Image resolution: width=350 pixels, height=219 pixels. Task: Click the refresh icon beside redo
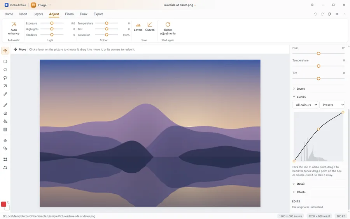click(x=329, y=14)
